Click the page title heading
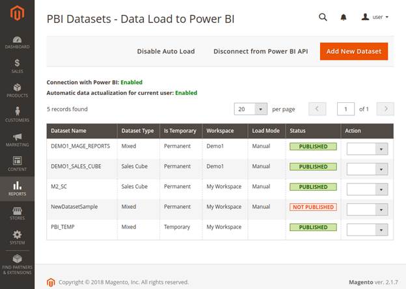 141,19
